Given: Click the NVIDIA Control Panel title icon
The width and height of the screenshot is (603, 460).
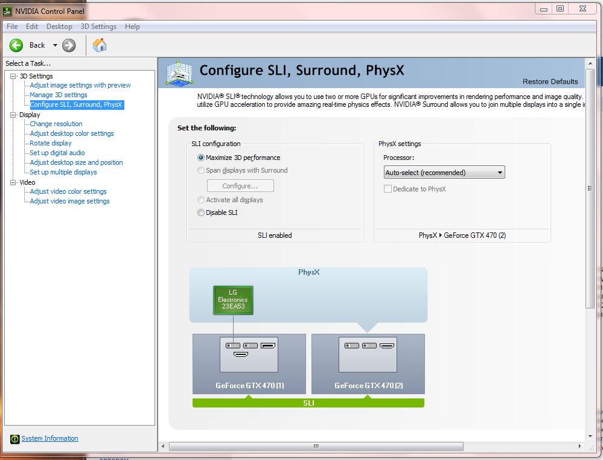Looking at the screenshot, I should coord(7,11).
